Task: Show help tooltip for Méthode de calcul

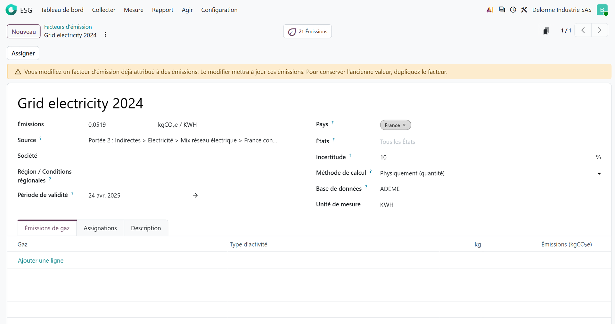Action: (371, 171)
